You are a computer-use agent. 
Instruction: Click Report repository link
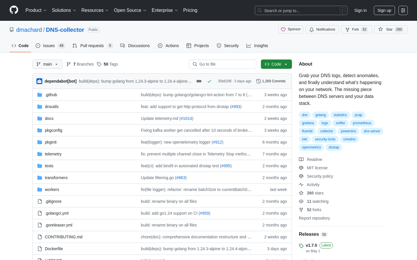tap(314, 218)
